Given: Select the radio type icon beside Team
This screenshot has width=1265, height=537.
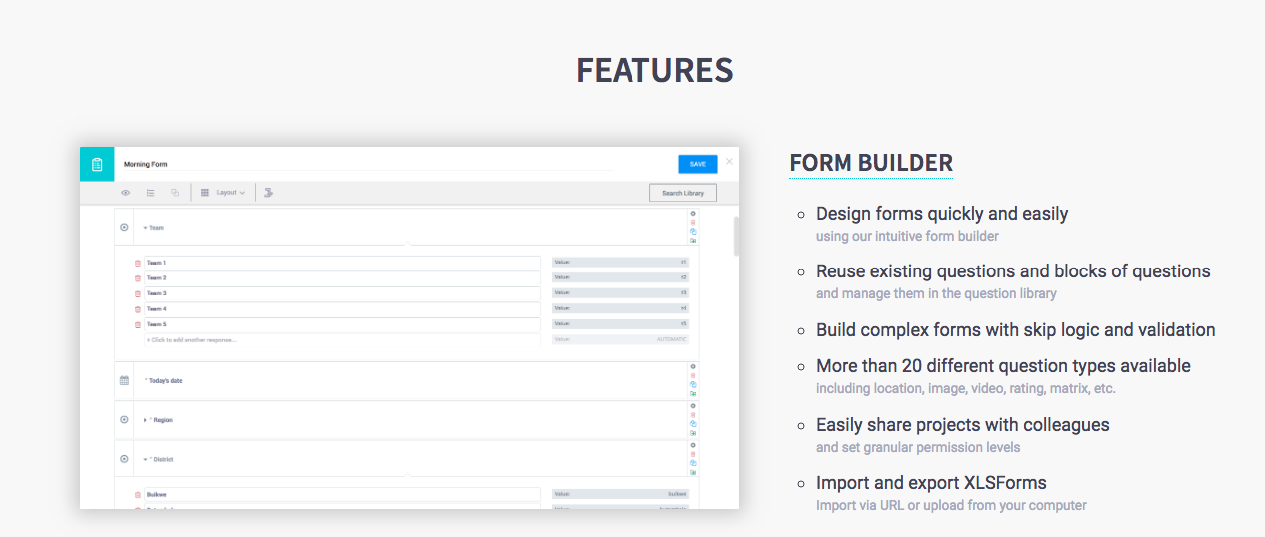Looking at the screenshot, I should point(124,228).
